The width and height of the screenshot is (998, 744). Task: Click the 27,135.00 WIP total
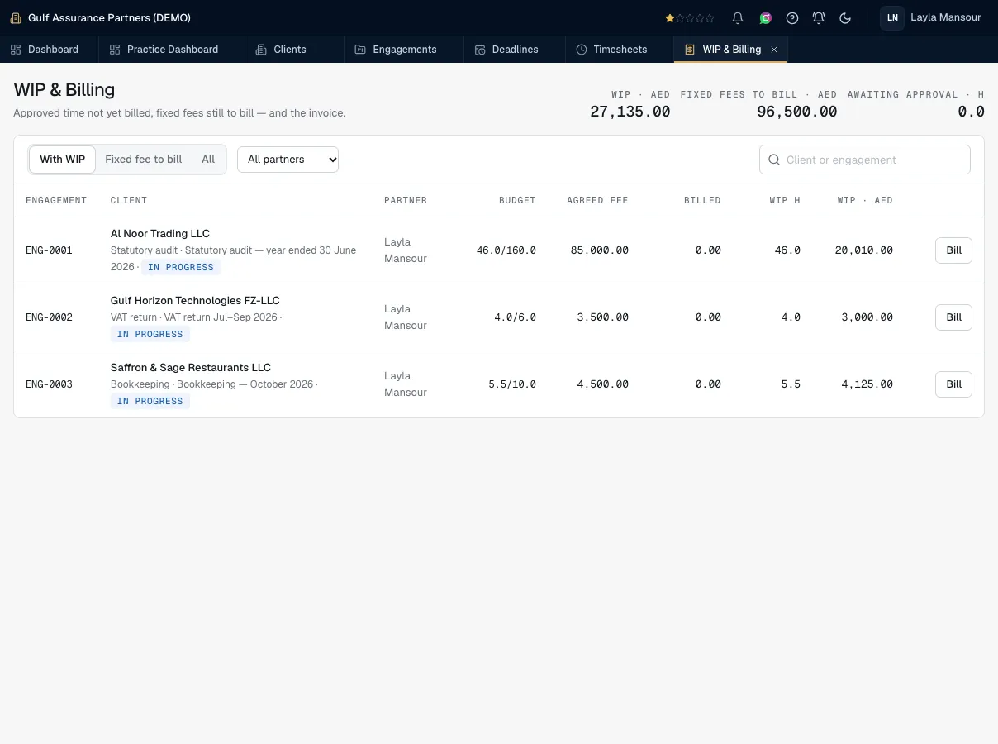pyautogui.click(x=630, y=112)
